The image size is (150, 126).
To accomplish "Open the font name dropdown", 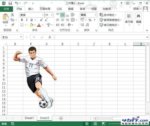I will click(43, 15).
